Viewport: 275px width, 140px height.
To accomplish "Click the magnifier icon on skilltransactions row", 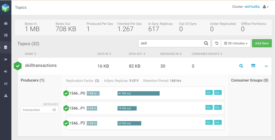I will [241, 66].
